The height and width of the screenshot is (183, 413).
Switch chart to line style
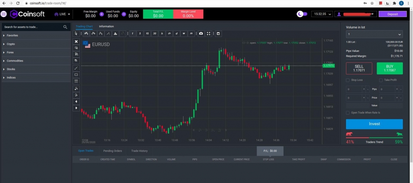click(x=108, y=34)
